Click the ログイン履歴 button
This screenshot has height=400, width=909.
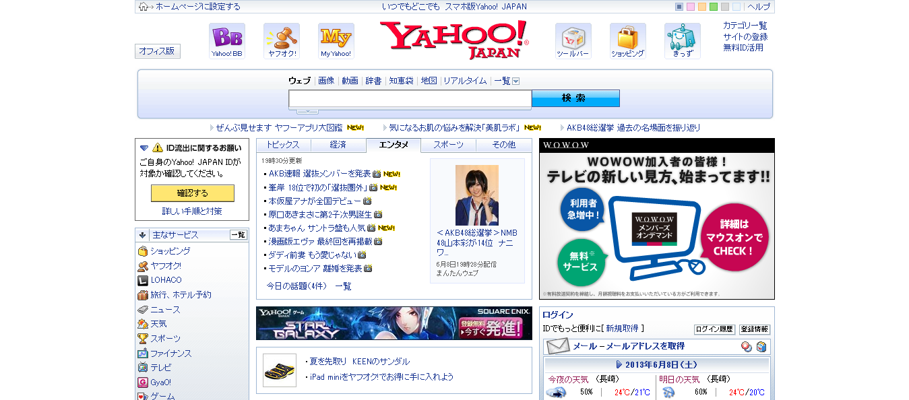point(714,329)
